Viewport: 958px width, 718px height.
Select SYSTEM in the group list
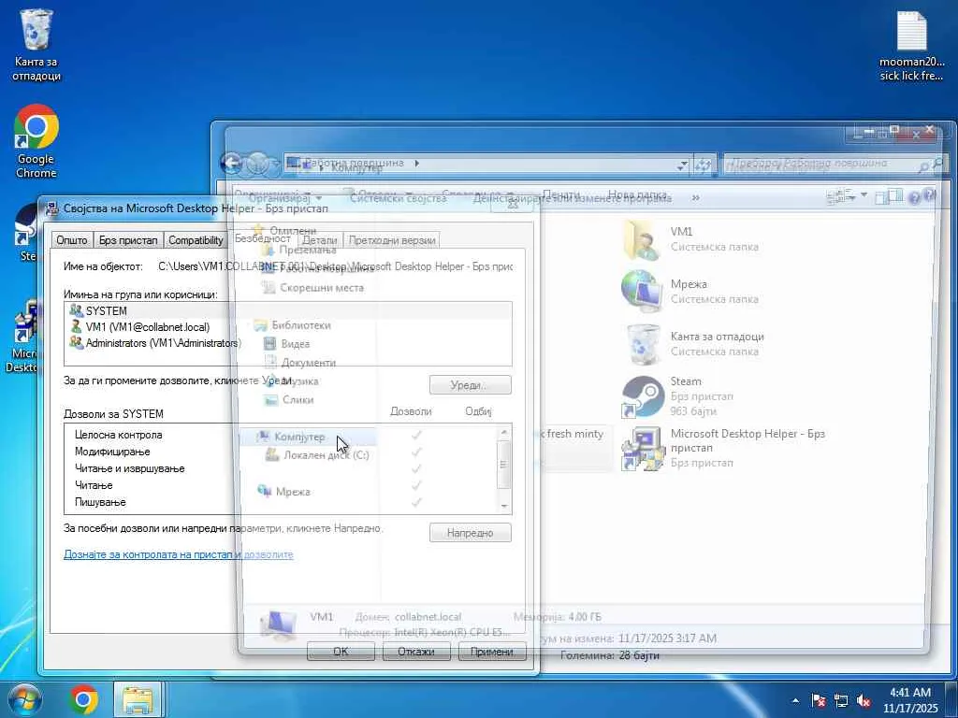pos(288,310)
